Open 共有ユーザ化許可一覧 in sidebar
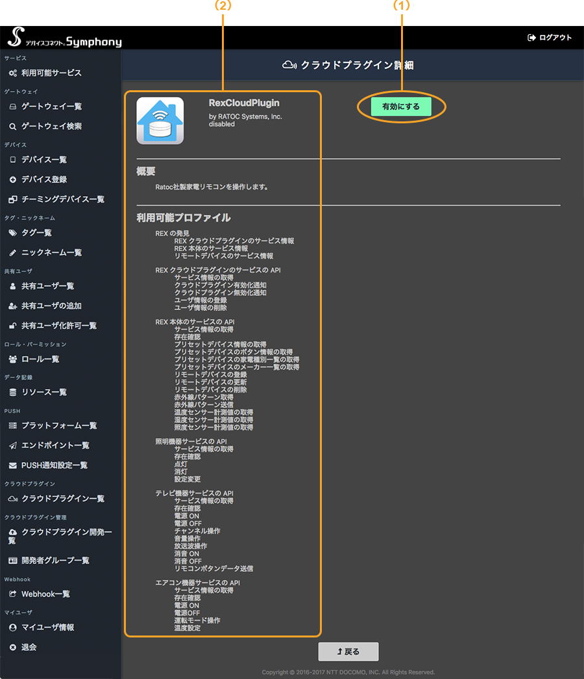Image resolution: width=584 pixels, height=679 pixels. coord(59,326)
